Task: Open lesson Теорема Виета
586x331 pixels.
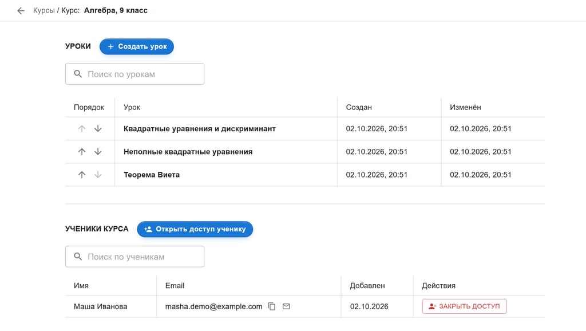Action: coord(151,175)
